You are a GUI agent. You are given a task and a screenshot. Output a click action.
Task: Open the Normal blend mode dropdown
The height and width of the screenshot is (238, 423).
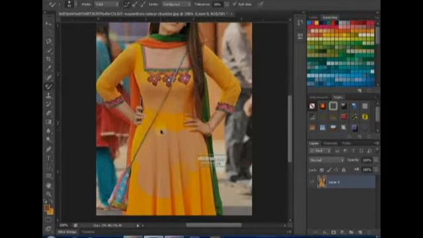tap(327, 160)
